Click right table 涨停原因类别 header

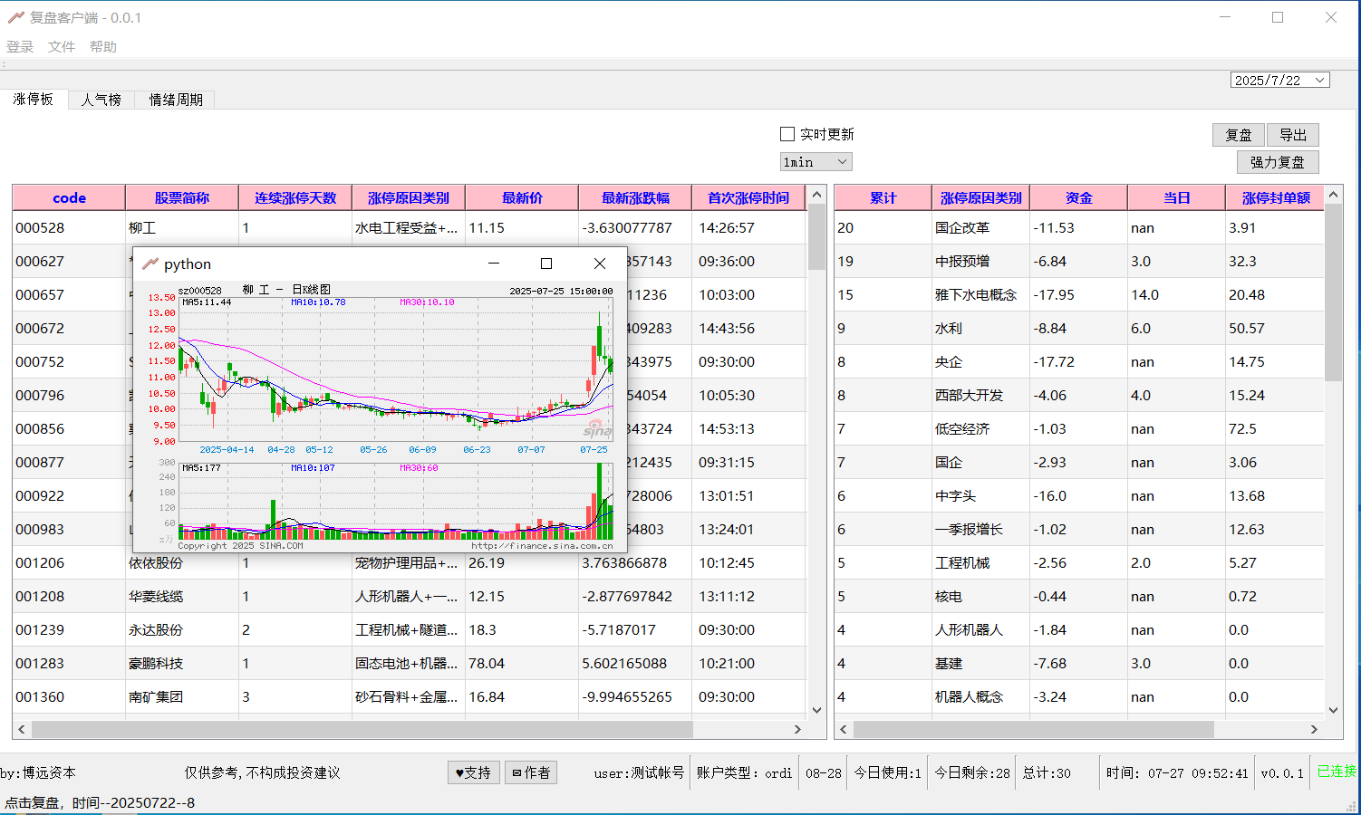[981, 197]
